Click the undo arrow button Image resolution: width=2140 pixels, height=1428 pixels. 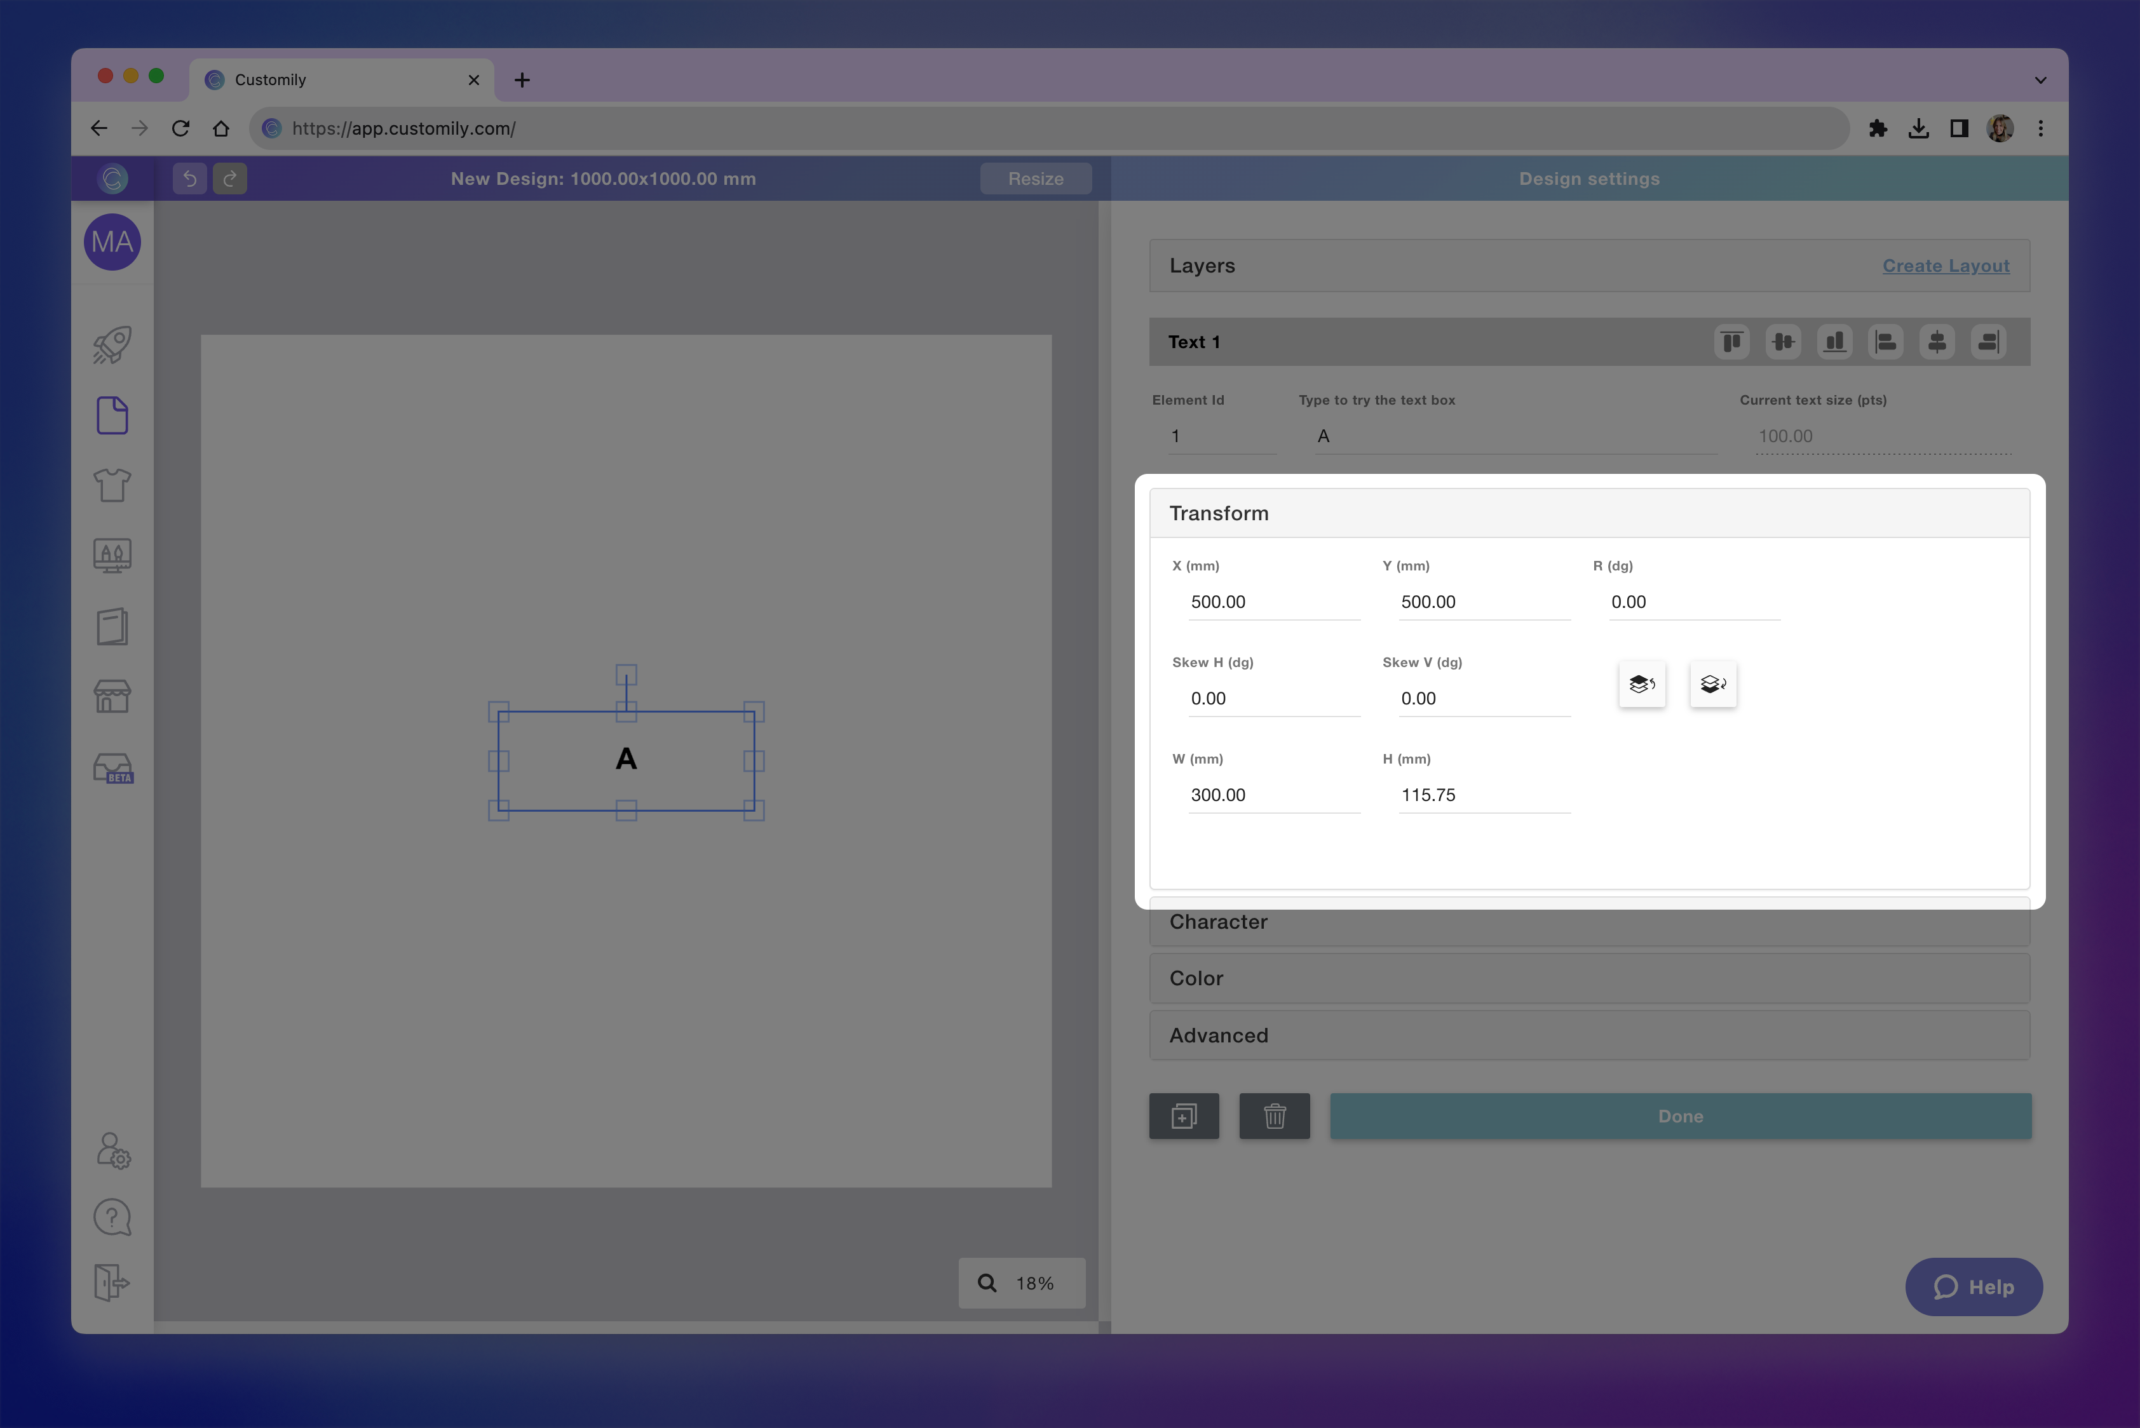pyautogui.click(x=189, y=178)
